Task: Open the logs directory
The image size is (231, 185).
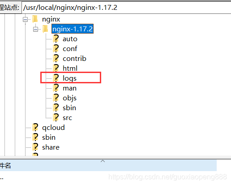Action: click(69, 78)
